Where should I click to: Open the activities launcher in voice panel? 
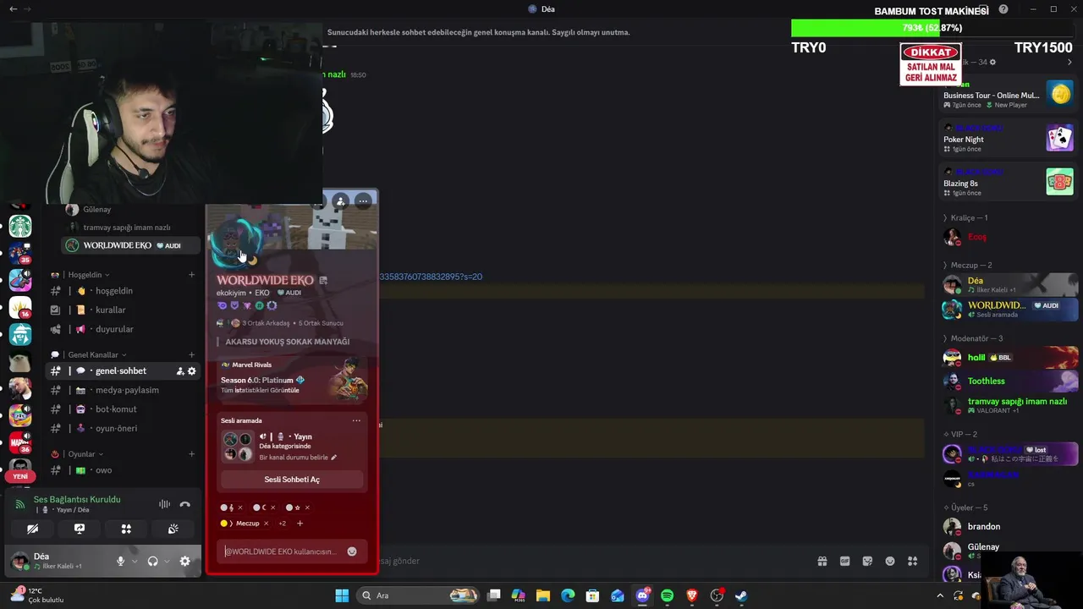126,529
